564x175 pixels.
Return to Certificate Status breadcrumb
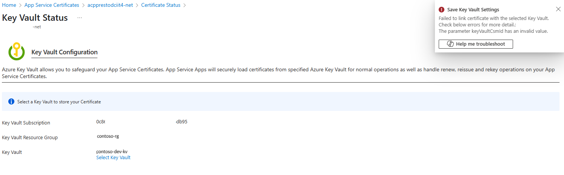(161, 5)
